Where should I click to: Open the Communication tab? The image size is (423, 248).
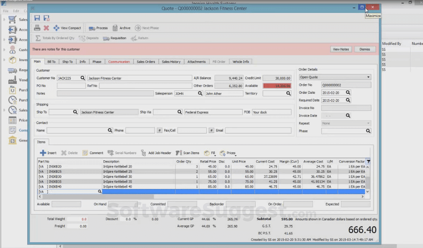coord(119,62)
